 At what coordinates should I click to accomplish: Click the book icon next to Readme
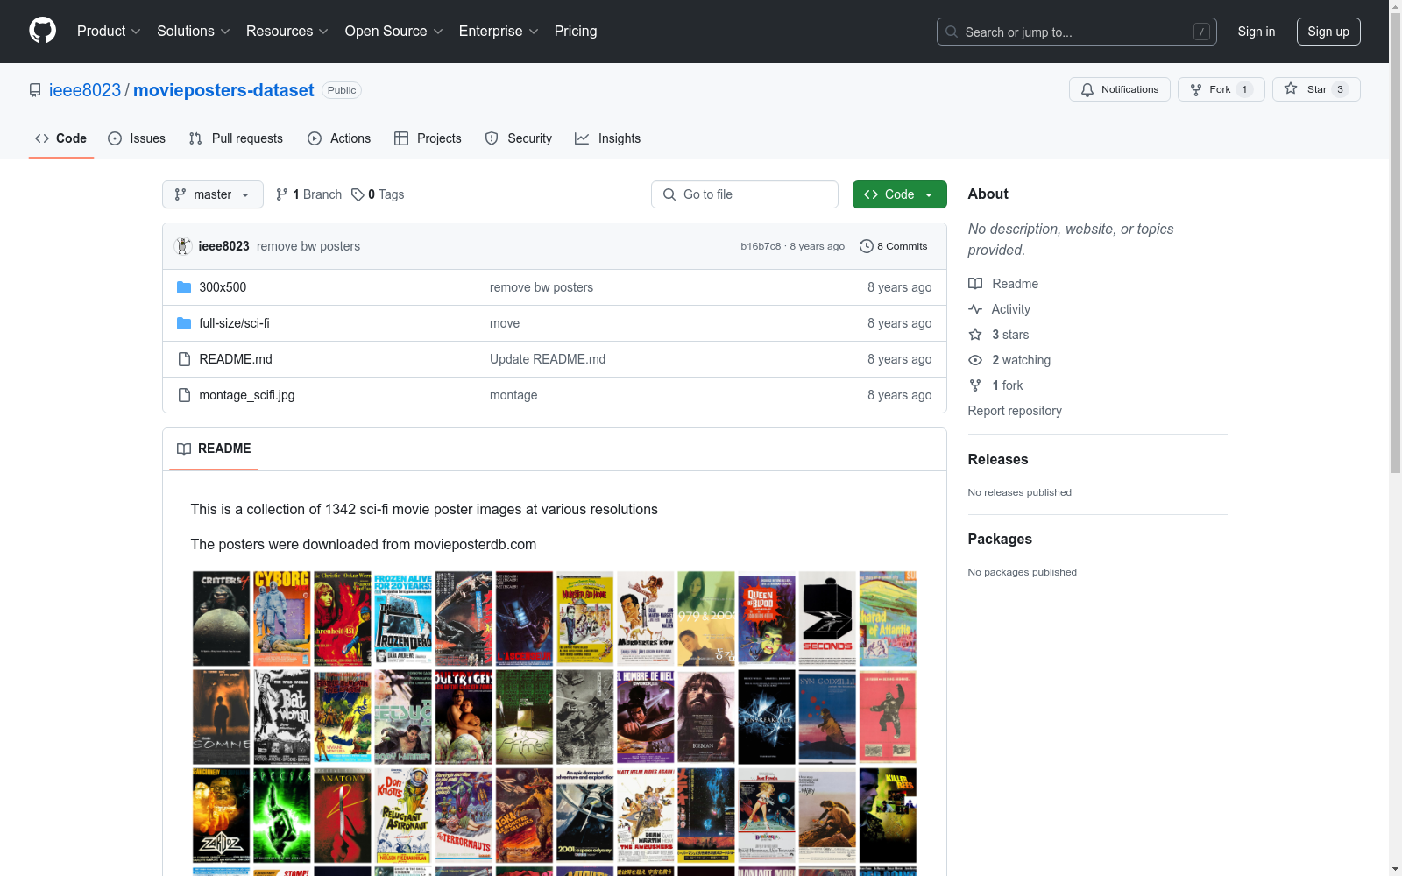pos(975,284)
